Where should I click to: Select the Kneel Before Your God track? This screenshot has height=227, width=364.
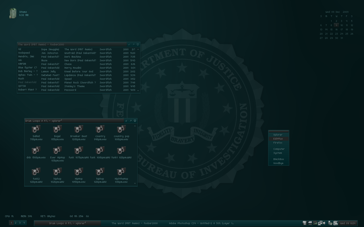77,72
